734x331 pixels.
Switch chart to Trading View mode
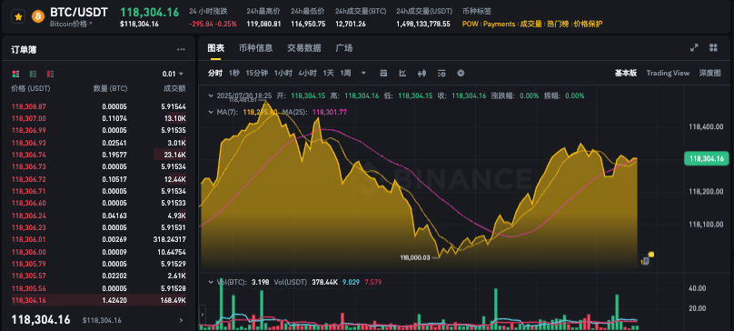pos(668,73)
